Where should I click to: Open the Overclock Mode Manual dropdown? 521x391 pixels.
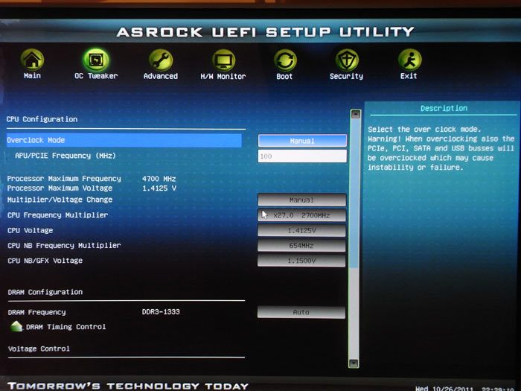pyautogui.click(x=302, y=141)
